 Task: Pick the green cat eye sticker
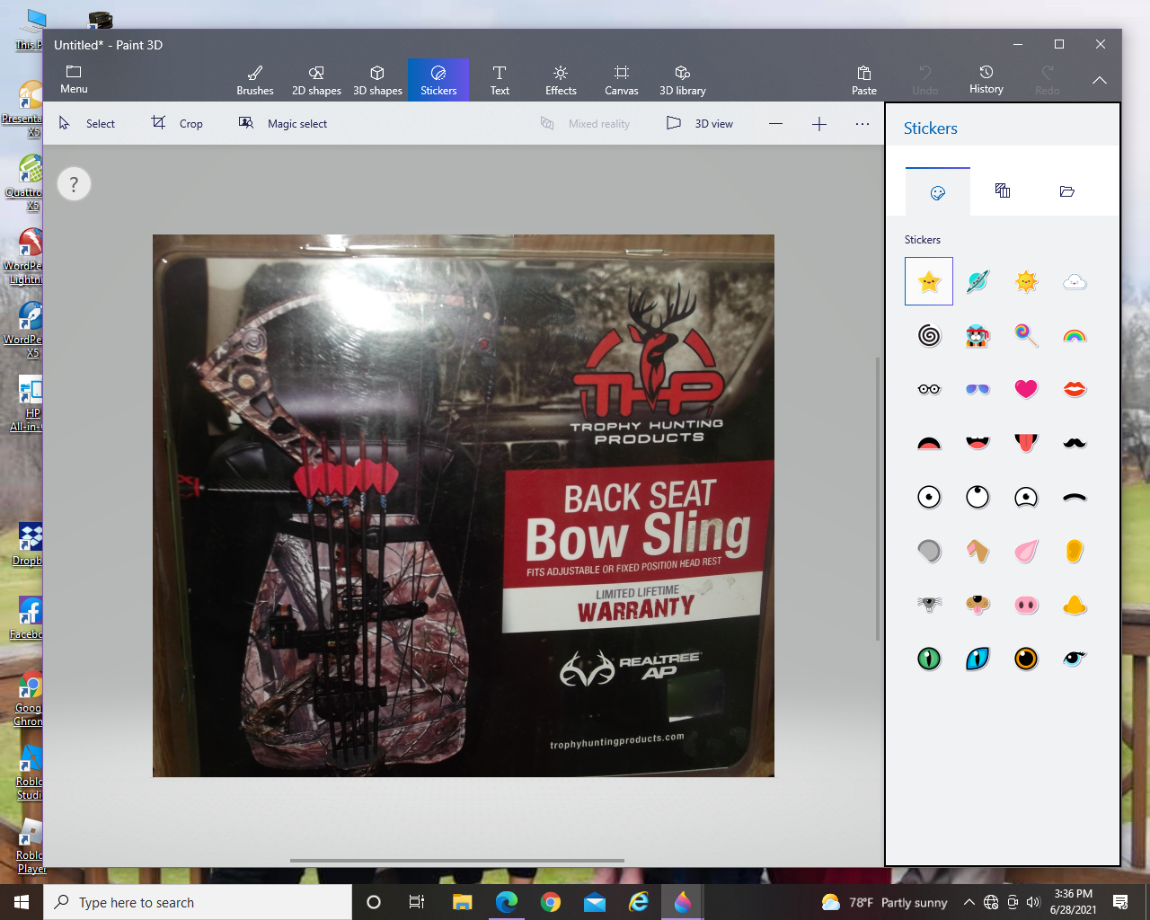coord(929,659)
